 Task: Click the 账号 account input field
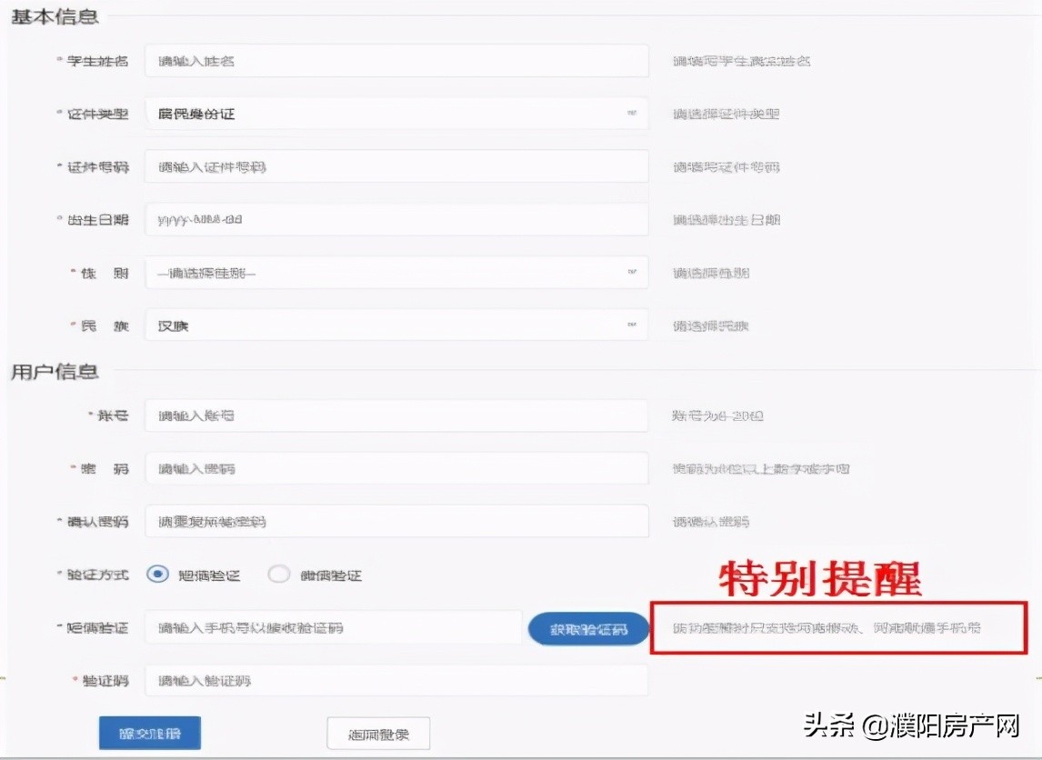(x=396, y=415)
